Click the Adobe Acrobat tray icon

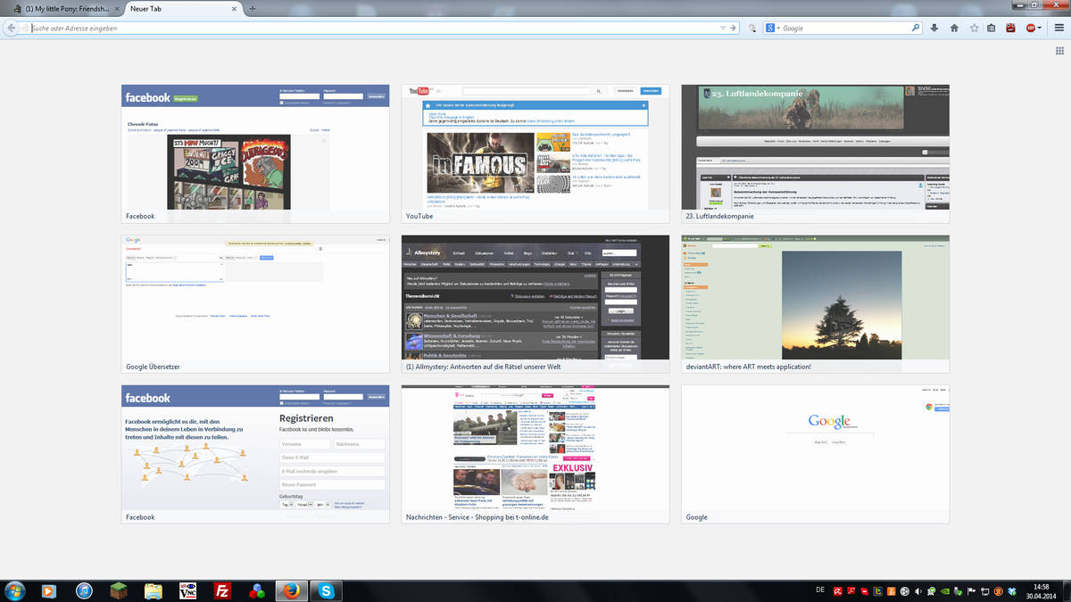pos(851,591)
